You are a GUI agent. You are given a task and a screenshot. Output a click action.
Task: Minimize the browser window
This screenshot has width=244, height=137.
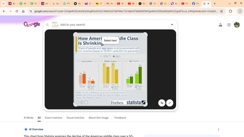click(230, 4)
